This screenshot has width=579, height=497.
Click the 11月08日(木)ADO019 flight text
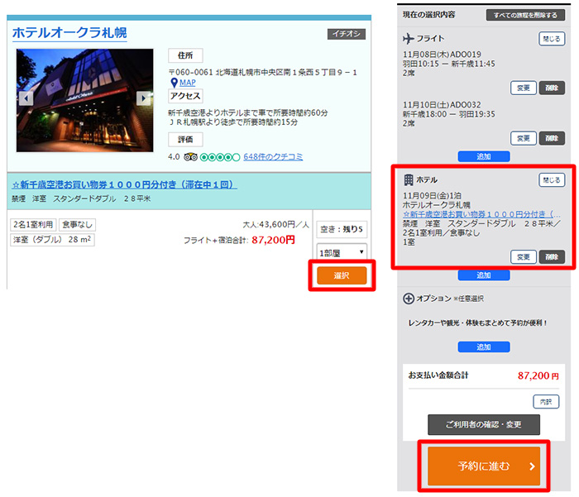442,55
